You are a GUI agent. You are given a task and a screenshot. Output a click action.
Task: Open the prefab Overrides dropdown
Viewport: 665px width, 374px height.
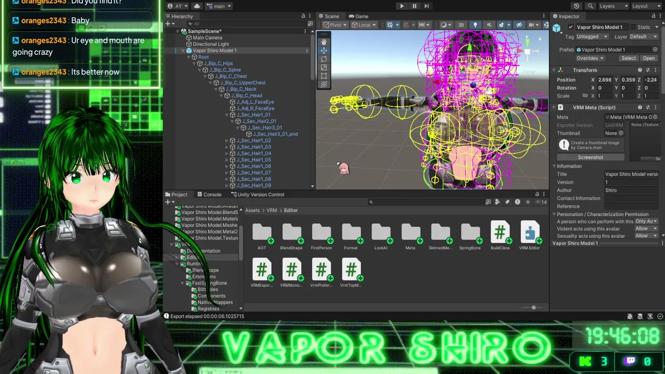pyautogui.click(x=589, y=58)
